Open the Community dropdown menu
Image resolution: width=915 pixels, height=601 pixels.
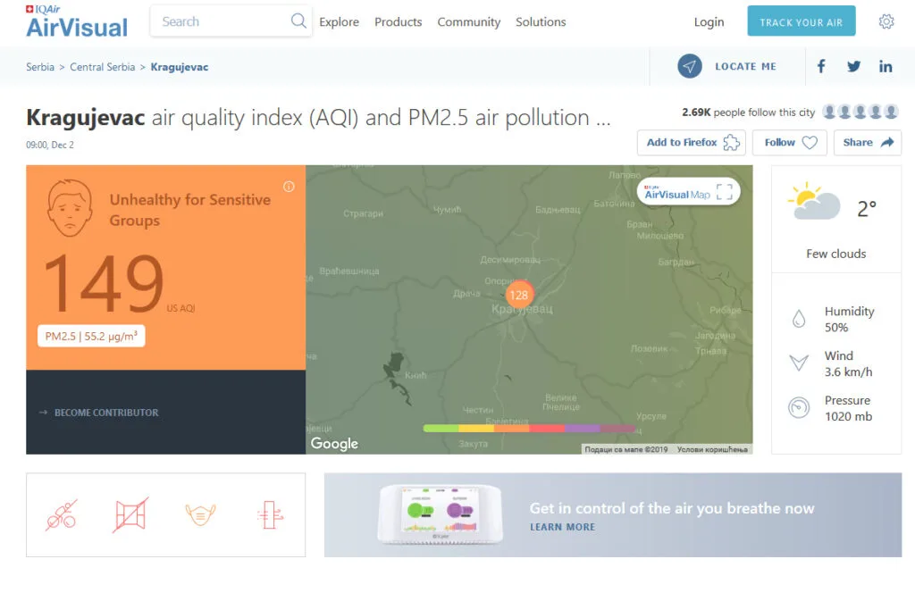(468, 22)
